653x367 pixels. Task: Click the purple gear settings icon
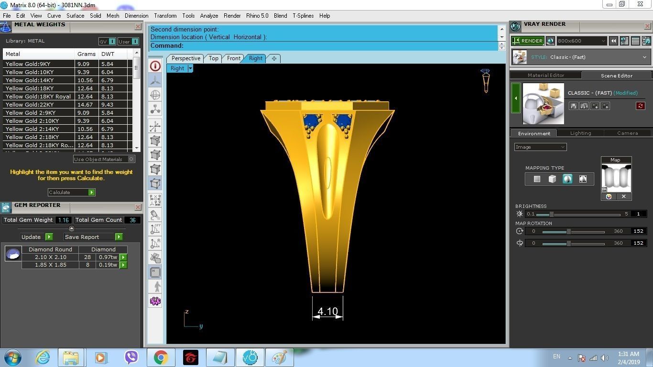point(155,301)
